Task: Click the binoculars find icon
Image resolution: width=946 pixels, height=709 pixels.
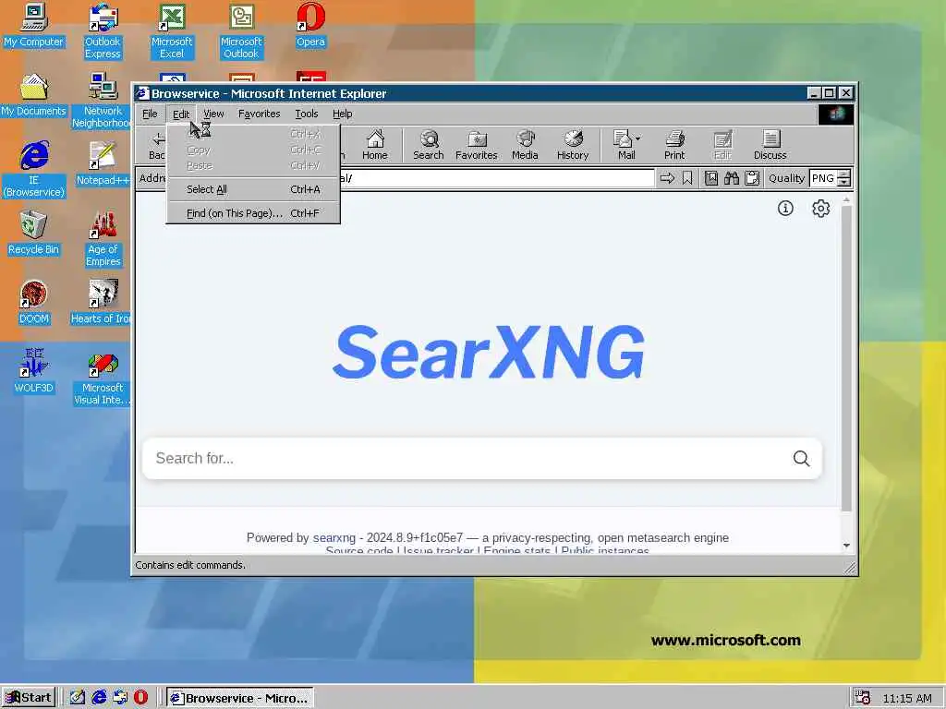Action: click(732, 178)
